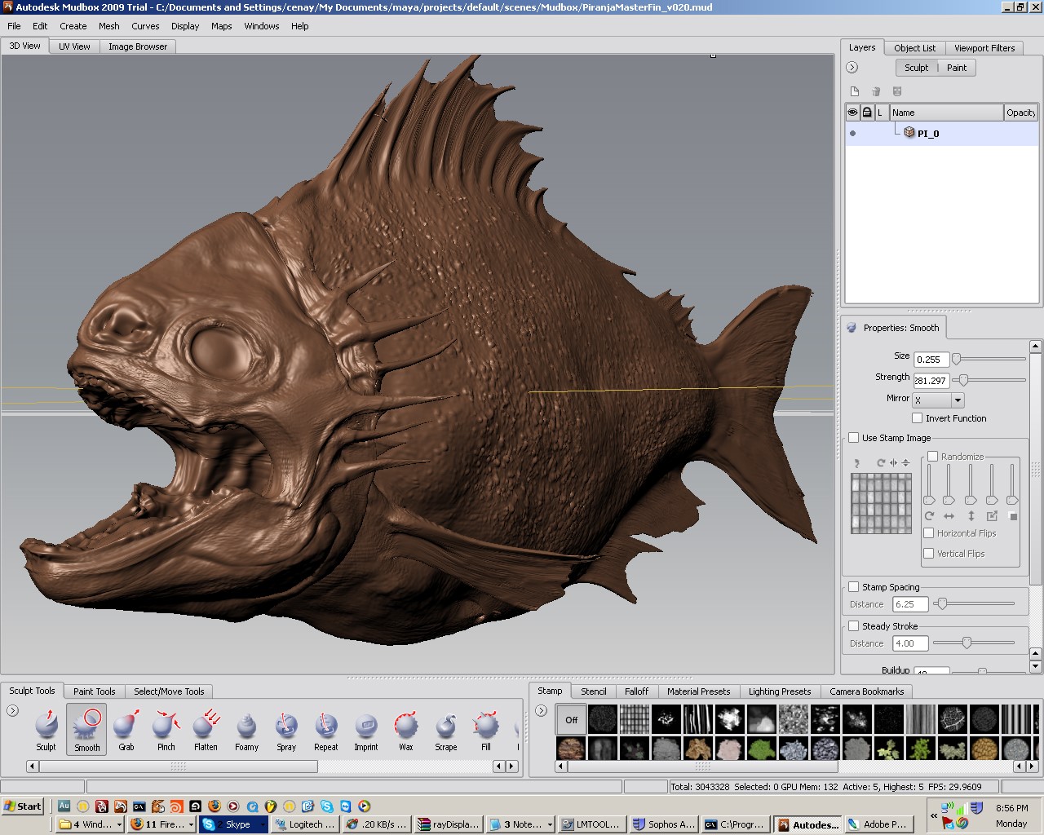Expand the Layers panel side chevron
The width and height of the screenshot is (1044, 835).
853,68
